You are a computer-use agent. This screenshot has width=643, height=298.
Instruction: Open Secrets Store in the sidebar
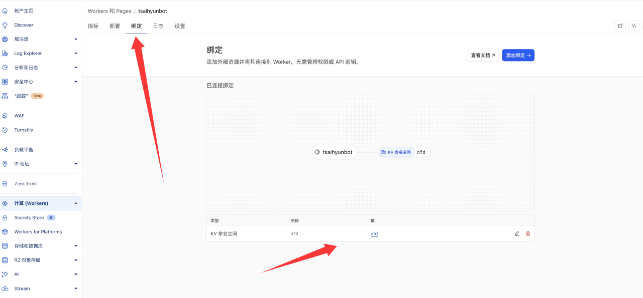(x=29, y=218)
